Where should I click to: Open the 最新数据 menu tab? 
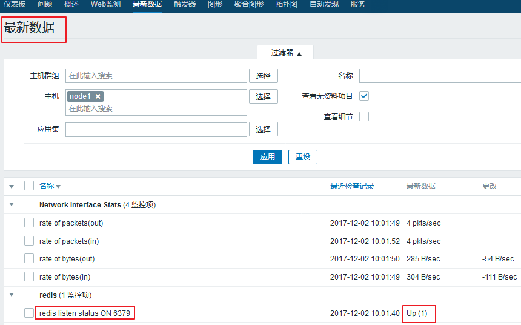click(x=147, y=4)
